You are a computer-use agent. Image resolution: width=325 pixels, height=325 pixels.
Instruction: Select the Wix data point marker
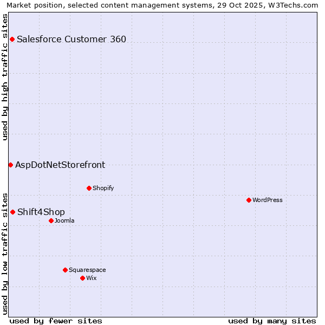[x=82, y=278]
